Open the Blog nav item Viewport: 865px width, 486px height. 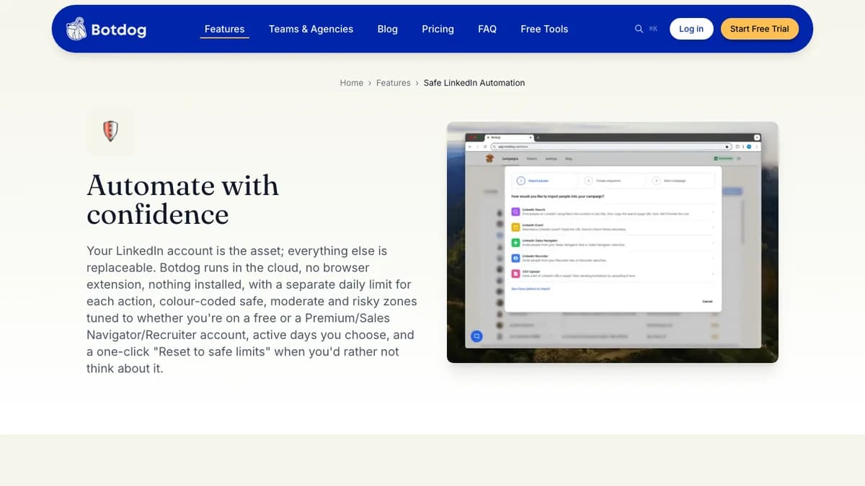387,29
